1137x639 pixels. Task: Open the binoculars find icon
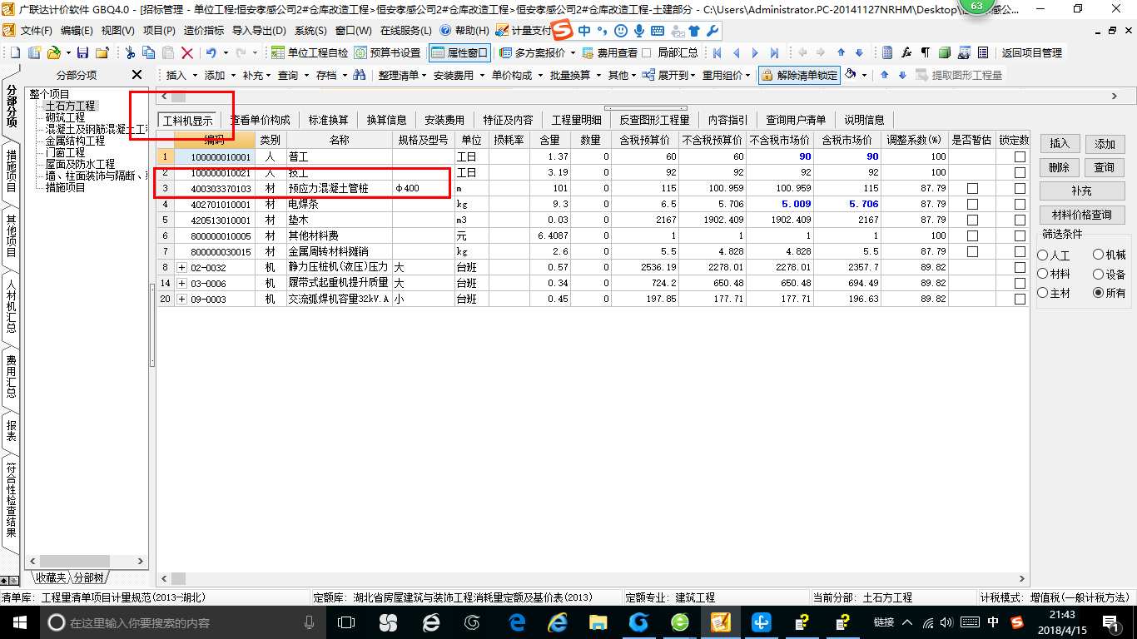coord(360,75)
